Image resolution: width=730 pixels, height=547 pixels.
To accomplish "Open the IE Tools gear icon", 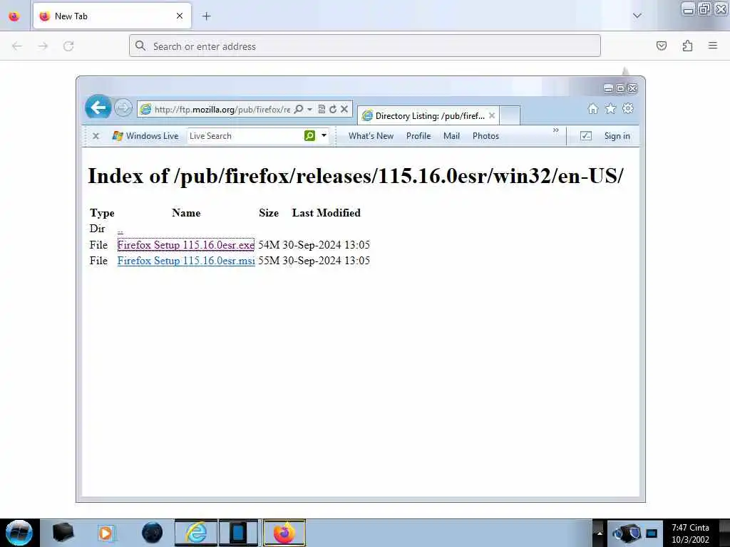I will pos(628,108).
